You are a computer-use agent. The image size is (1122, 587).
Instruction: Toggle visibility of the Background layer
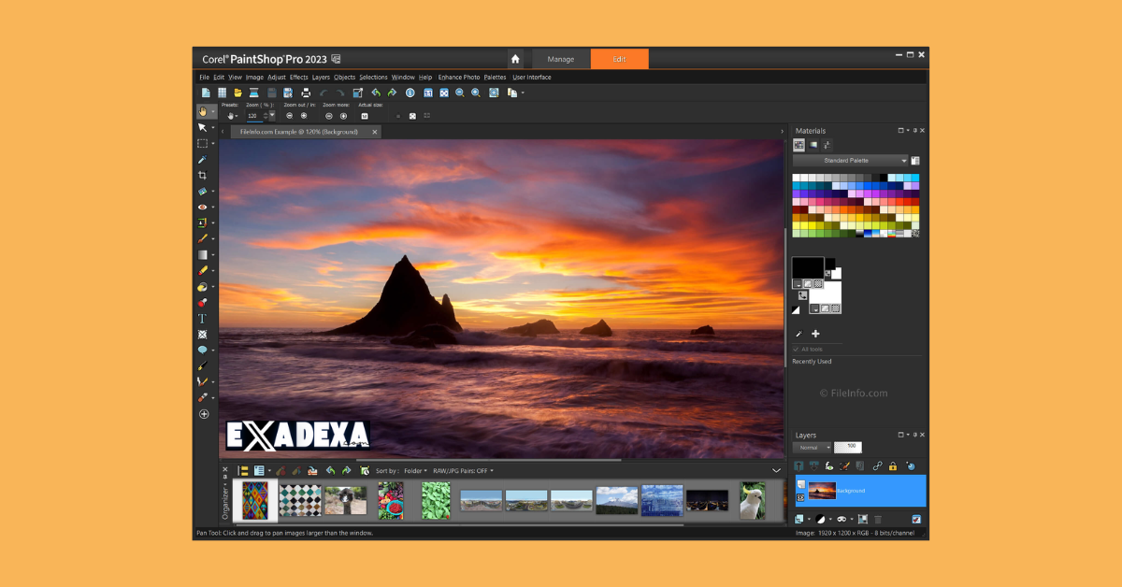[x=800, y=495]
